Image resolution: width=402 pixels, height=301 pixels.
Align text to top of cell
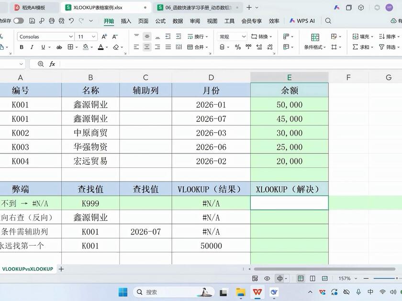pyautogui.click(x=136, y=36)
